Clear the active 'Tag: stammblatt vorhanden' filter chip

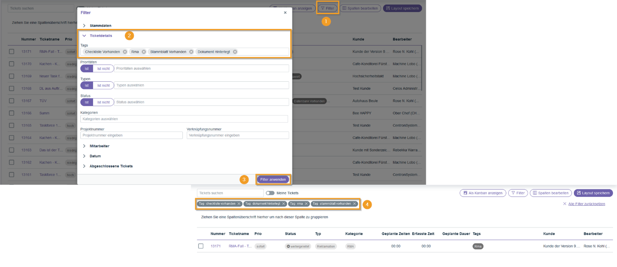tap(354, 204)
